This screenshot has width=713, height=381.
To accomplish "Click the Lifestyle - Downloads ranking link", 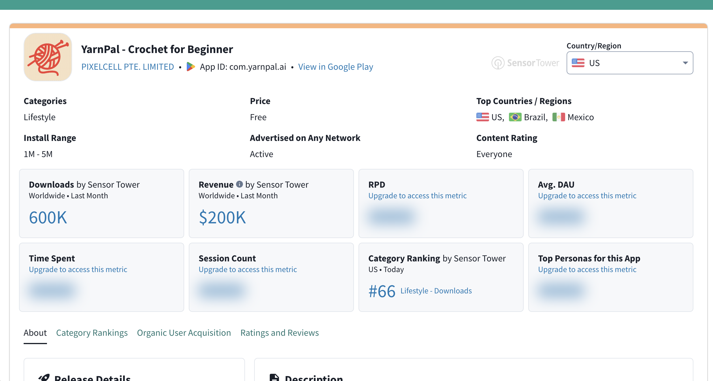I will click(436, 291).
